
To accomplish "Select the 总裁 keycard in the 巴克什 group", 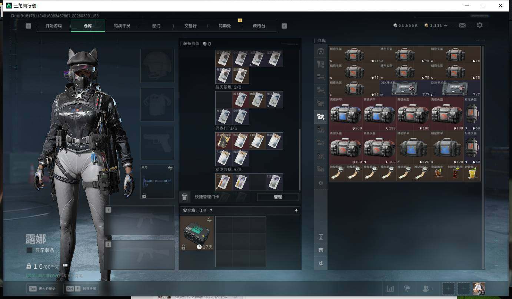I will point(224,141).
